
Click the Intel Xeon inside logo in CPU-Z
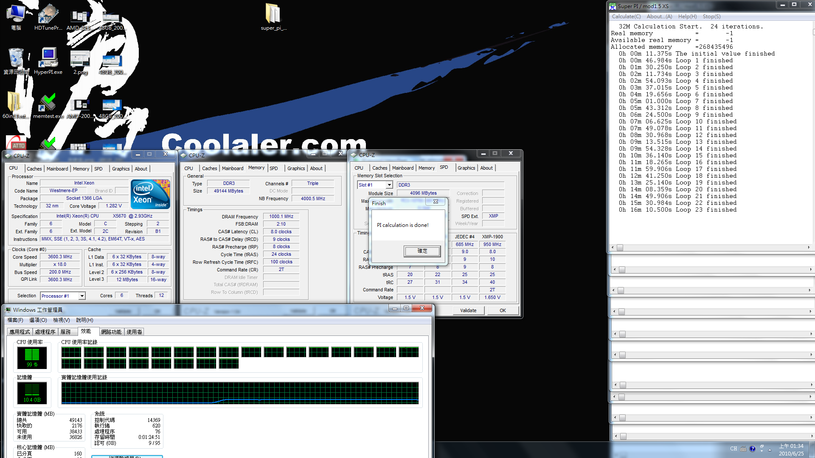click(151, 194)
